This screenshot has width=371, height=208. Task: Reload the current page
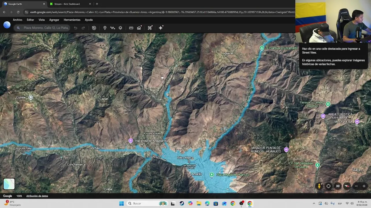pos(18,12)
